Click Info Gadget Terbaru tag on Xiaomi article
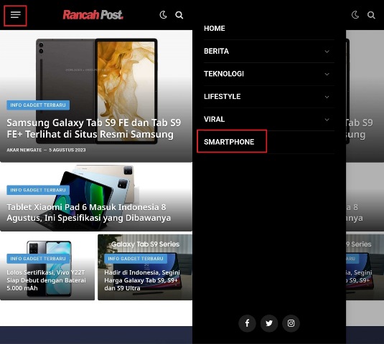Screen dimensions: 384x344 point(38,190)
